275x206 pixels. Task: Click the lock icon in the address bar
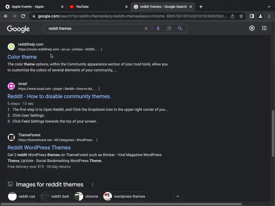[x=34, y=16]
